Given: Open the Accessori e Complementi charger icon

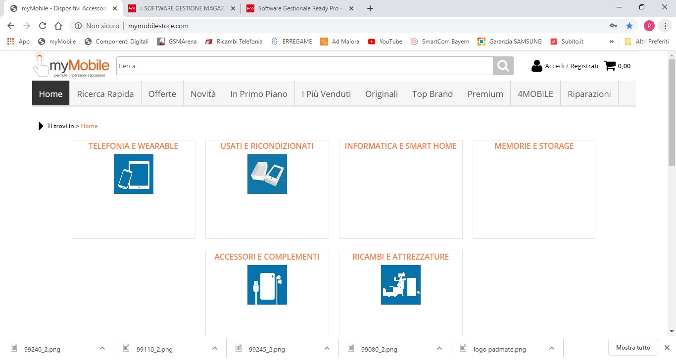Looking at the screenshot, I should (267, 285).
